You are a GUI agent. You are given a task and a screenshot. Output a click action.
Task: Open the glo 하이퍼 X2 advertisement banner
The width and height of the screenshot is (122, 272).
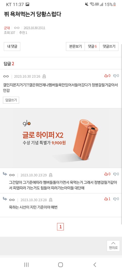tap(61, 138)
